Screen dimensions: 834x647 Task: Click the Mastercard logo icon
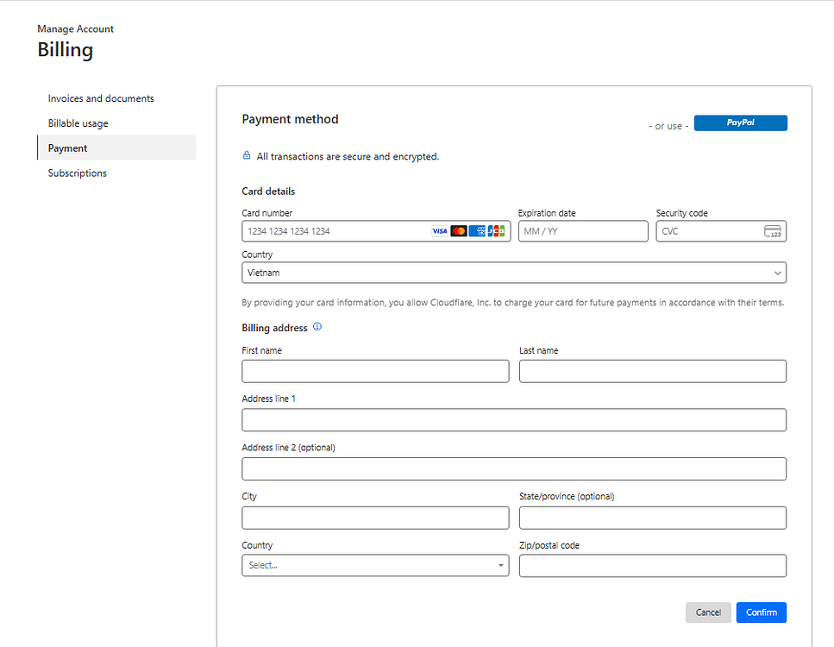459,231
